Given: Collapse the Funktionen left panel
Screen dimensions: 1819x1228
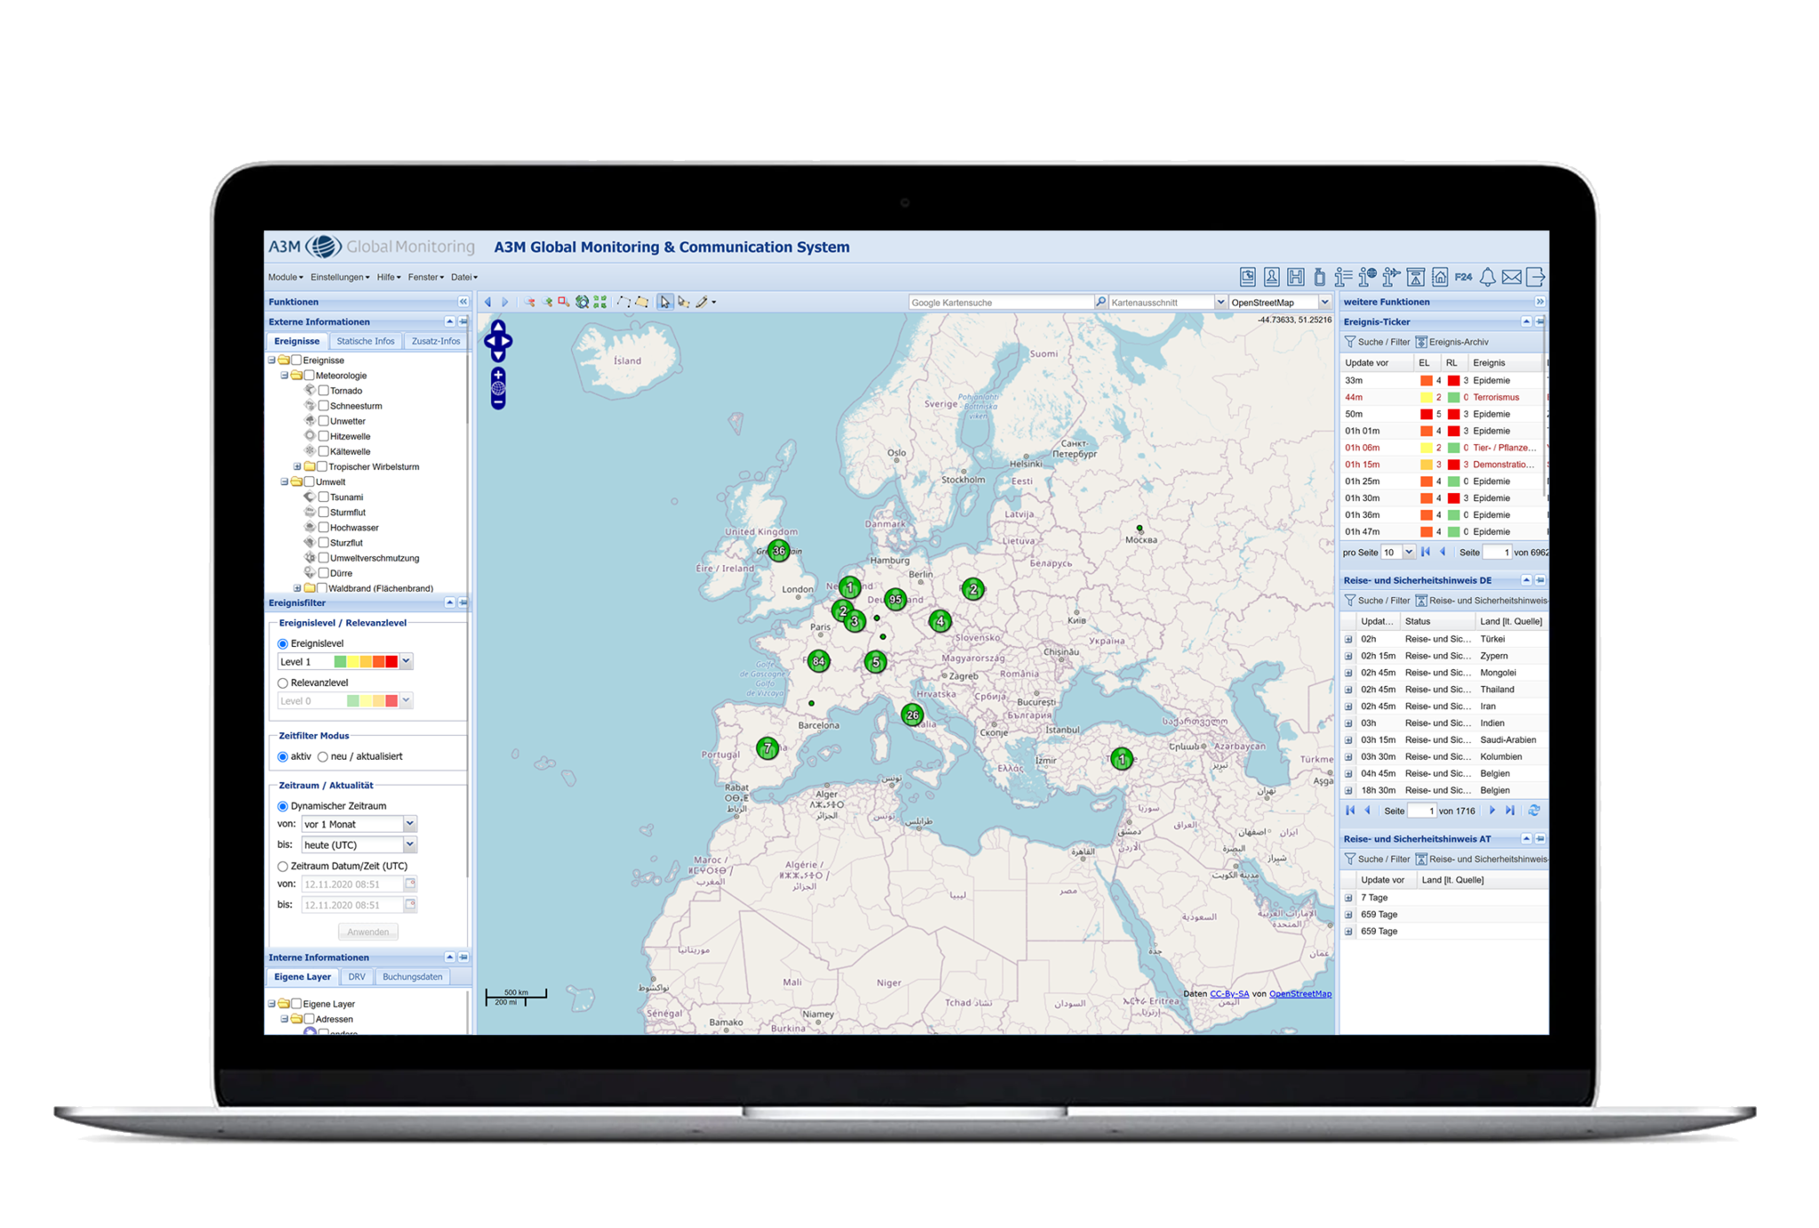Looking at the screenshot, I should [463, 302].
